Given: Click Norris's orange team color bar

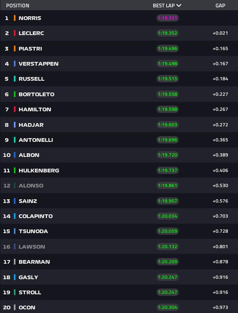Looking at the screenshot, I should pyautogui.click(x=15, y=18).
